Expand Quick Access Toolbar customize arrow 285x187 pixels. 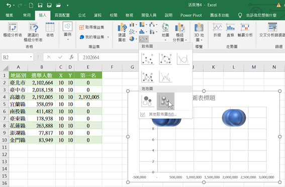click(67, 6)
